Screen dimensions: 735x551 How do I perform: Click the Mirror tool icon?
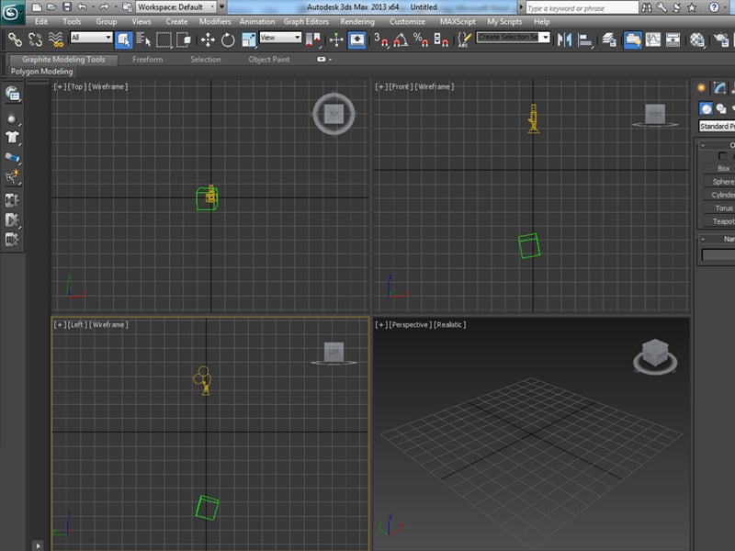coord(564,39)
